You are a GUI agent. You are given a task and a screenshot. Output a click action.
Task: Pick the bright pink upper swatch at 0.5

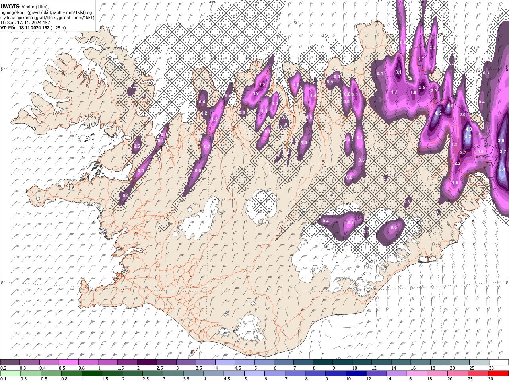[68, 363]
